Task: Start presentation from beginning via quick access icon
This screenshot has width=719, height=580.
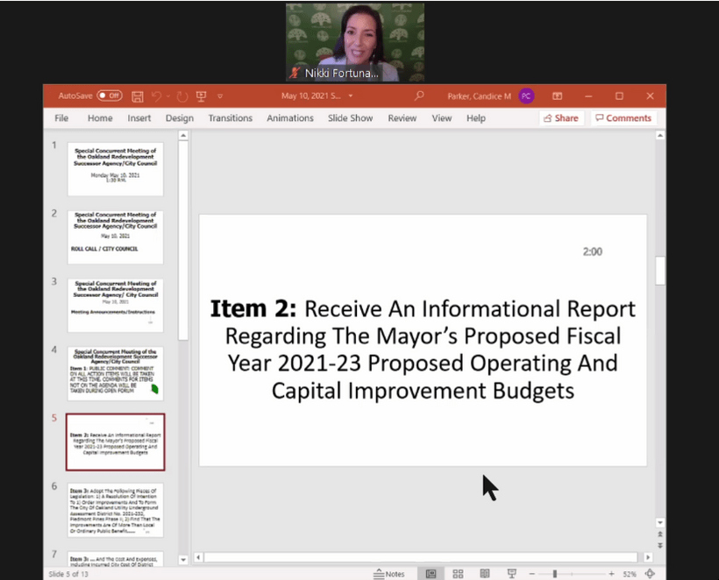Action: pyautogui.click(x=201, y=95)
